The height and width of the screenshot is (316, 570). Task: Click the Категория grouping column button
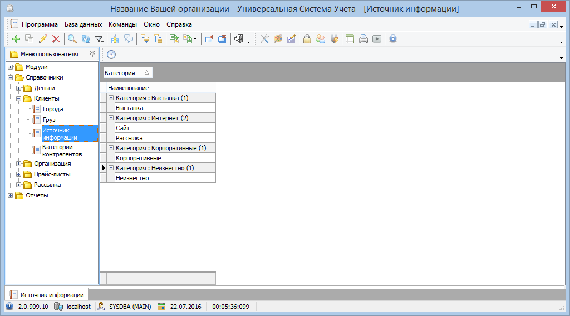(x=127, y=73)
